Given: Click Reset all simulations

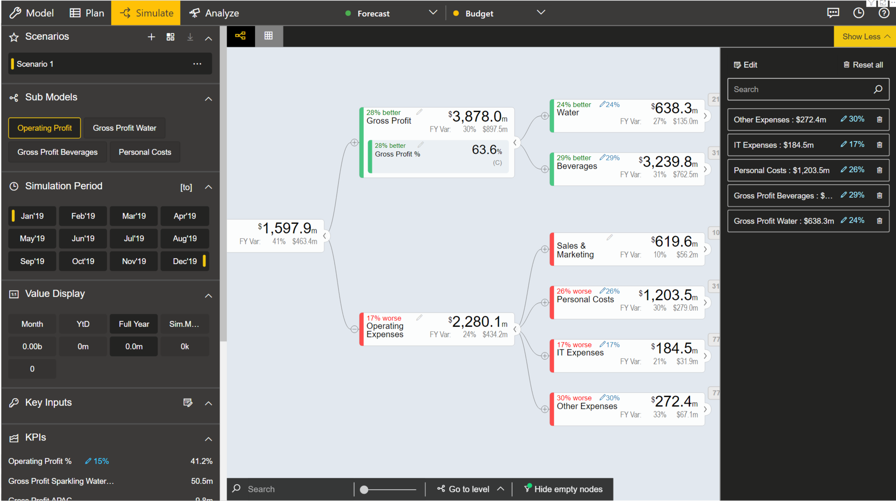Looking at the screenshot, I should pos(863,65).
